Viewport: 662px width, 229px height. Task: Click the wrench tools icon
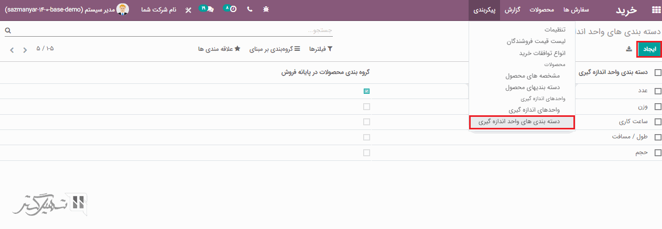pyautogui.click(x=188, y=10)
